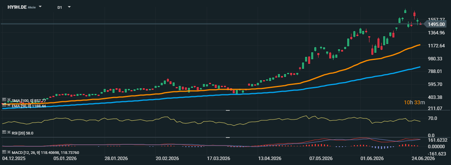Click the 17.03.2026 date label
This screenshot has height=165, width=451.
tap(218, 159)
